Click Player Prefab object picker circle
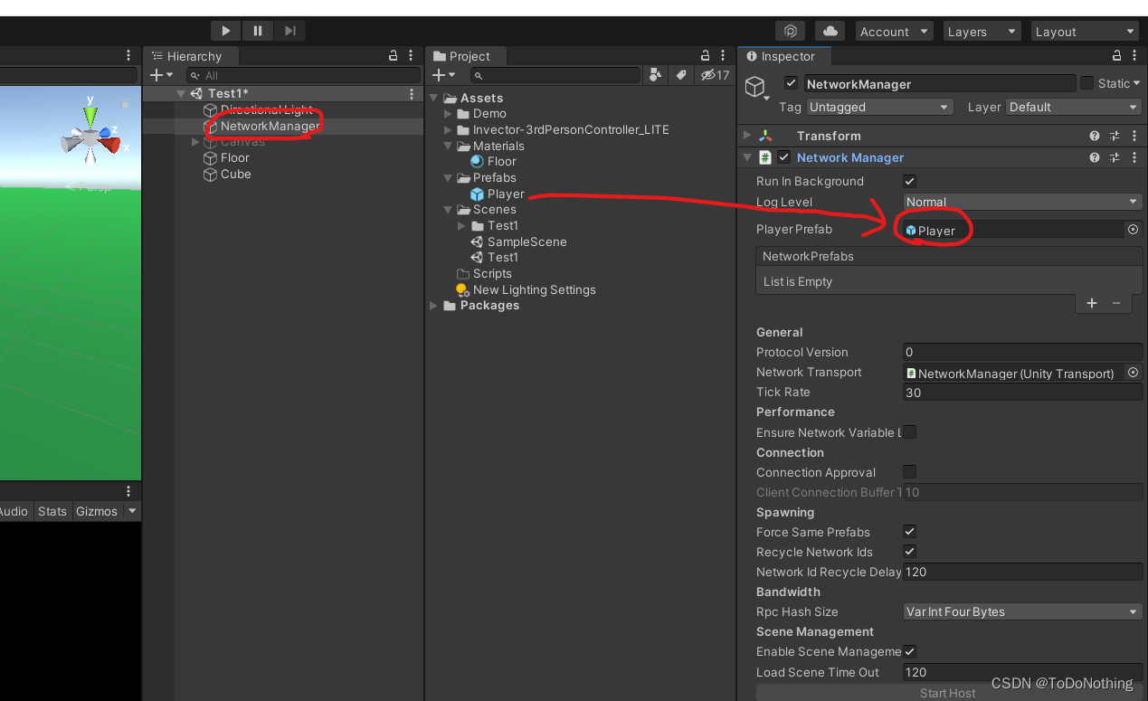The width and height of the screenshot is (1148, 701). tap(1133, 230)
